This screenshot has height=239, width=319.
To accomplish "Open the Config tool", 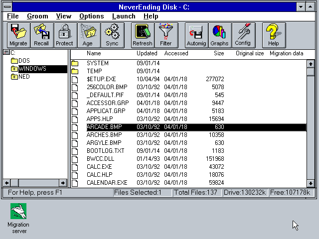I will [x=244, y=35].
